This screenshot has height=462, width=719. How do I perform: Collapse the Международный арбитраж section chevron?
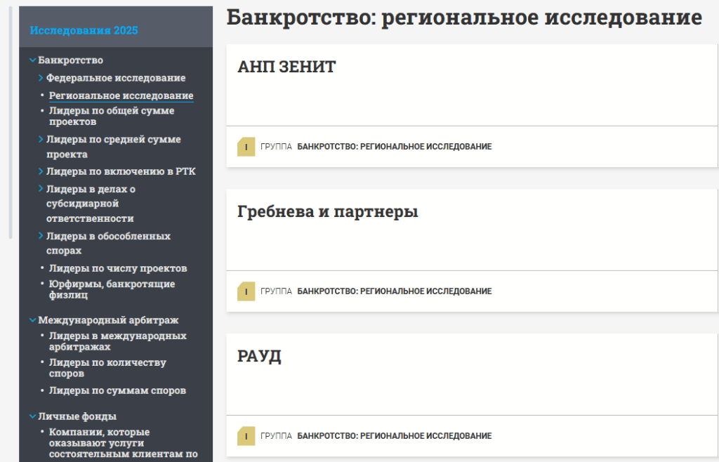point(33,320)
